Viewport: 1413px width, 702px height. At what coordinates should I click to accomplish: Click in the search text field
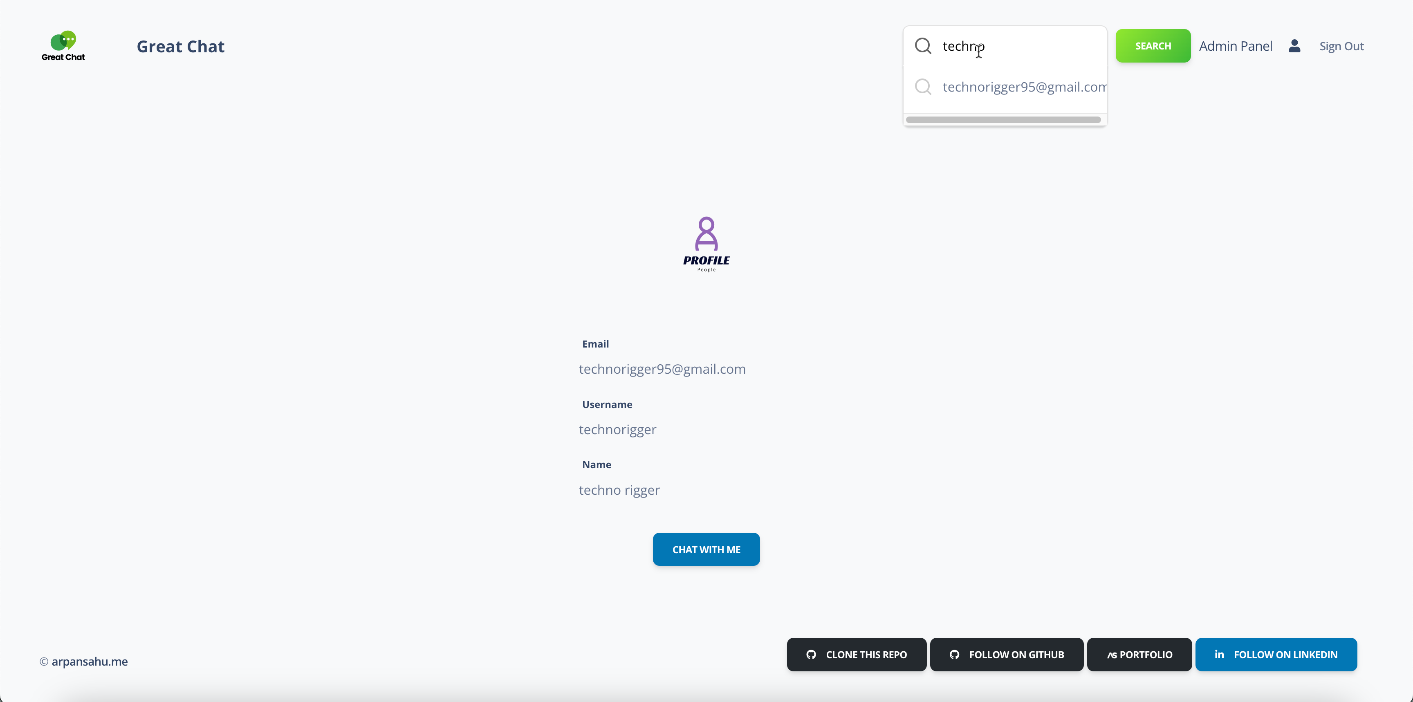click(1031, 45)
